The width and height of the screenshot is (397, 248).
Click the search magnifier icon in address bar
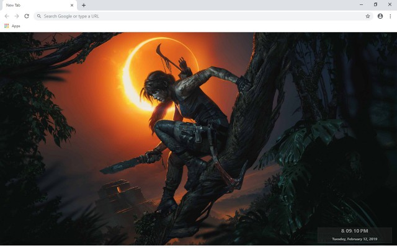39,16
